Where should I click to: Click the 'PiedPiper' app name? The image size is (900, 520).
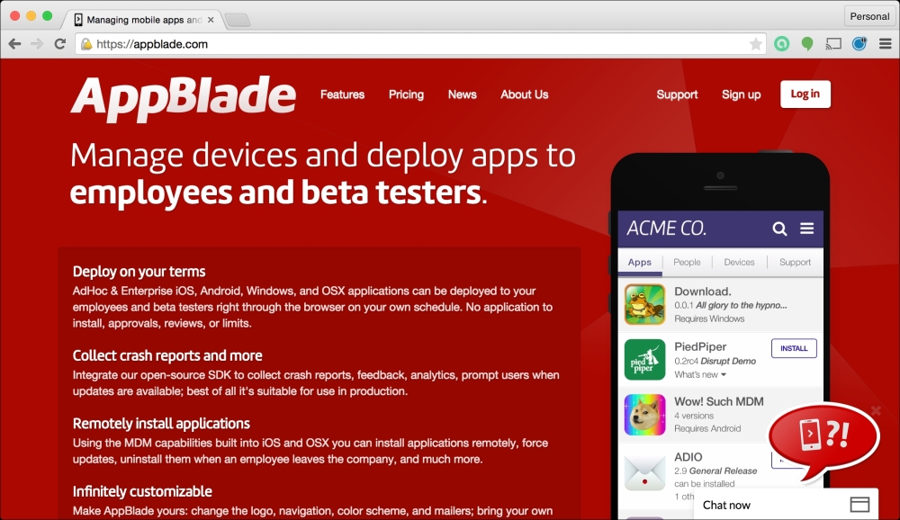point(700,346)
